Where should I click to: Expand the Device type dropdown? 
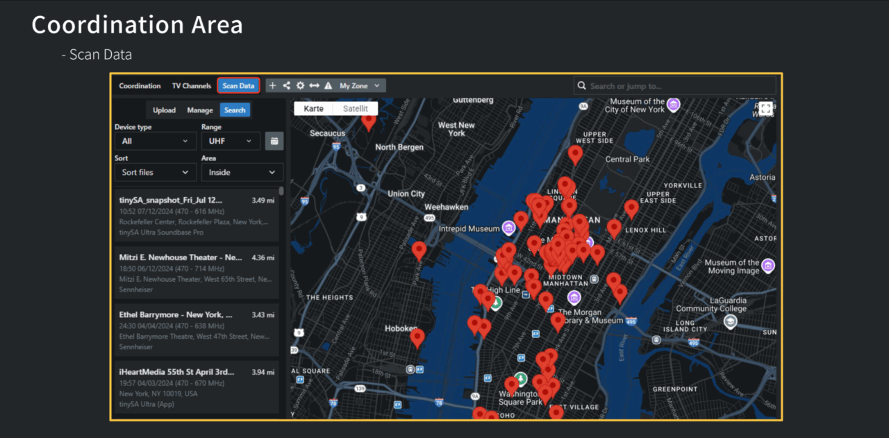155,141
